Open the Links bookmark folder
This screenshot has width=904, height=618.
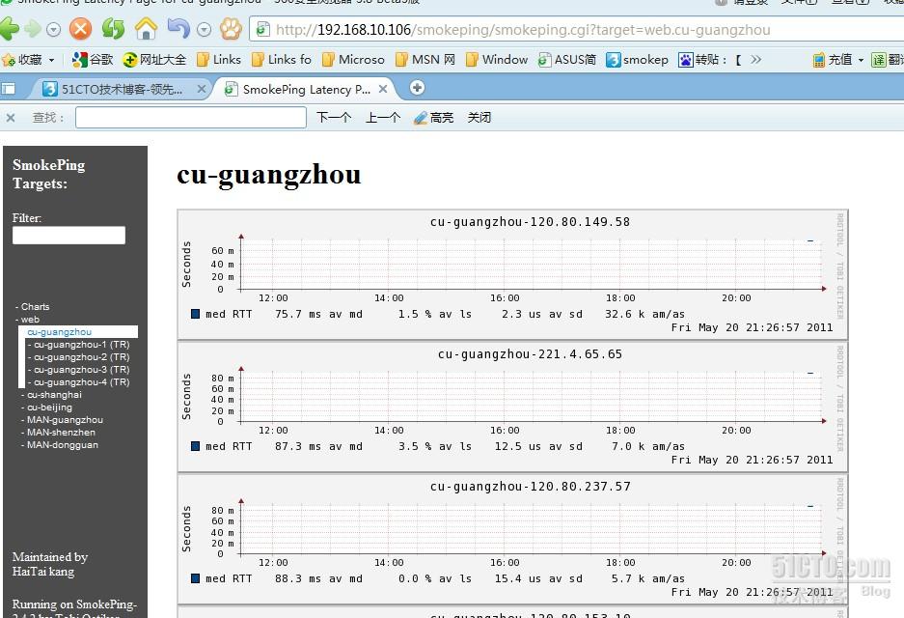click(x=218, y=60)
